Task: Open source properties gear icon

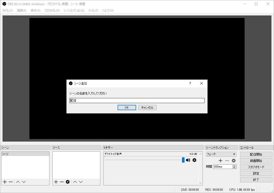Action: (x=68, y=182)
